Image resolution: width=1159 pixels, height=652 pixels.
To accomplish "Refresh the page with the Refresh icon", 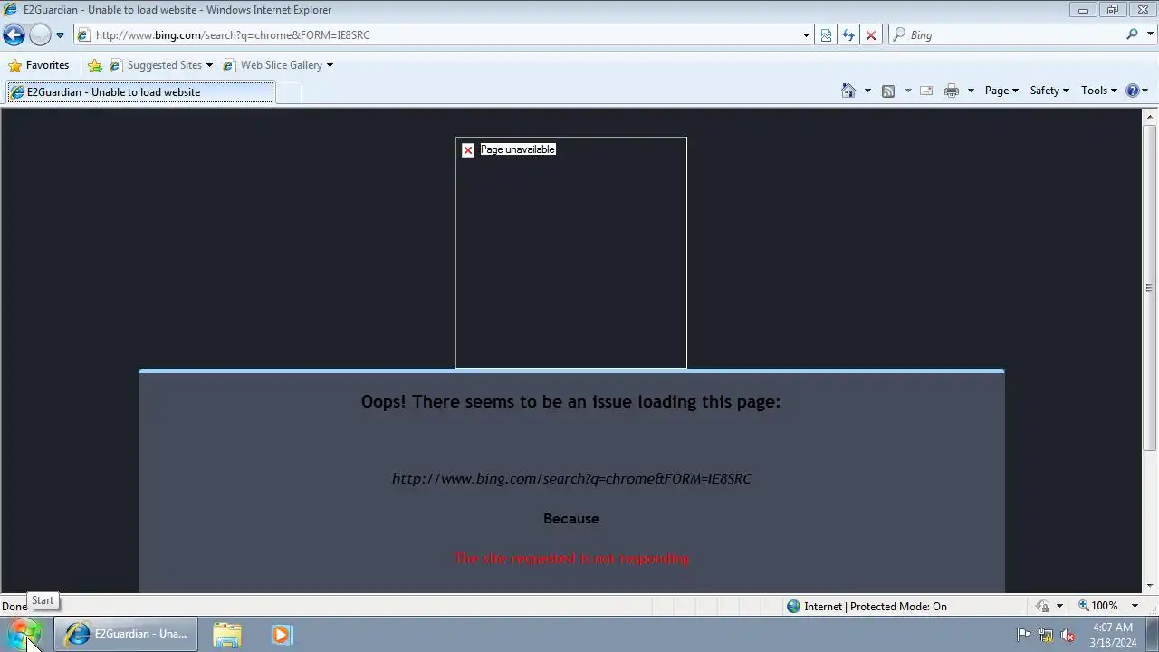I will [x=848, y=35].
